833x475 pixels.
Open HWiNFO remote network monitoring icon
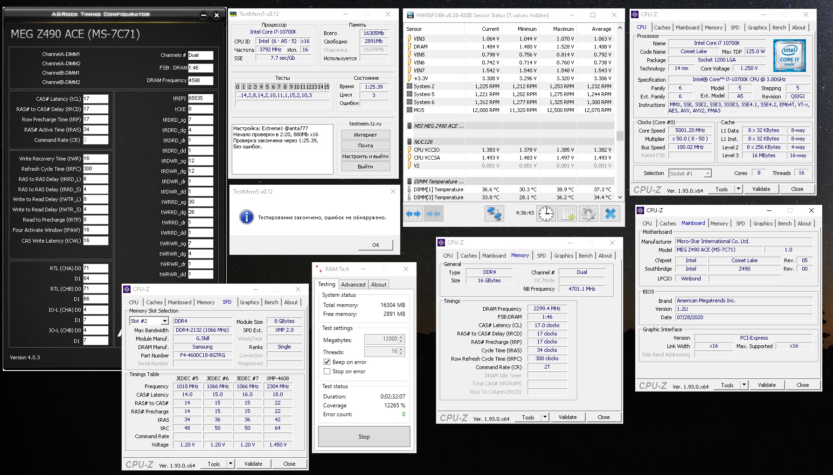pos(494,214)
